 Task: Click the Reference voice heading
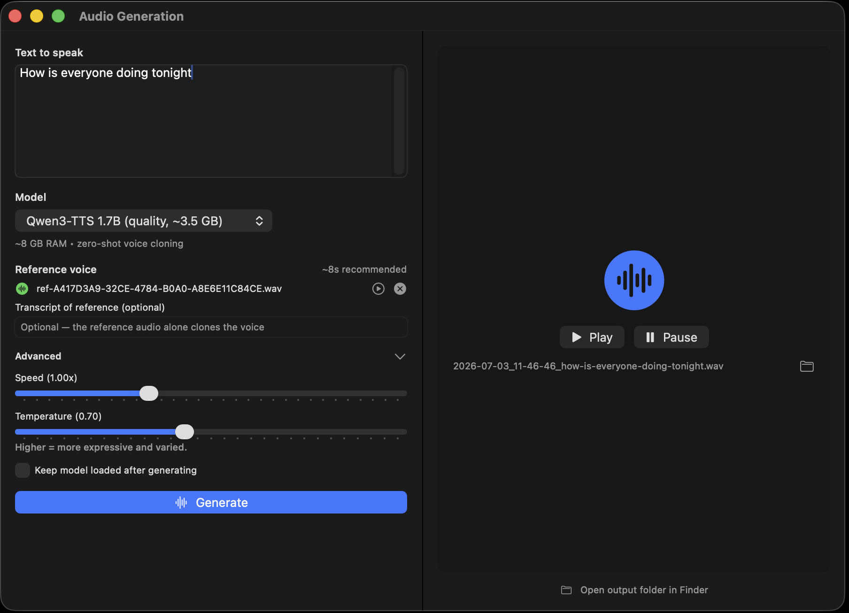tap(56, 269)
